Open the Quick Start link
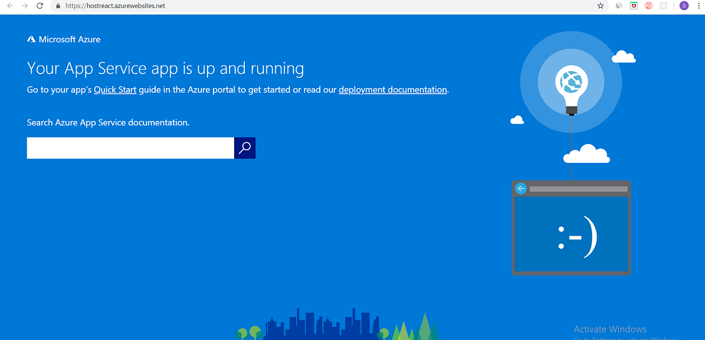The image size is (705, 340). pyautogui.click(x=115, y=89)
